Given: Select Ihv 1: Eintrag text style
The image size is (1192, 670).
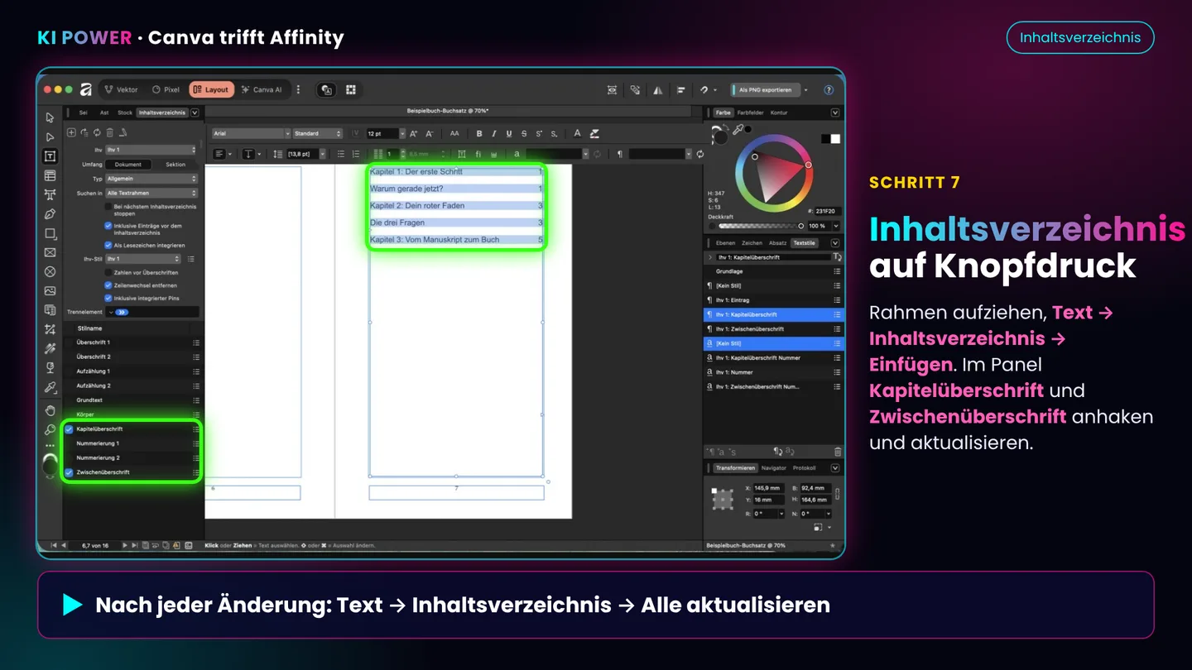Looking at the screenshot, I should tap(773, 300).
